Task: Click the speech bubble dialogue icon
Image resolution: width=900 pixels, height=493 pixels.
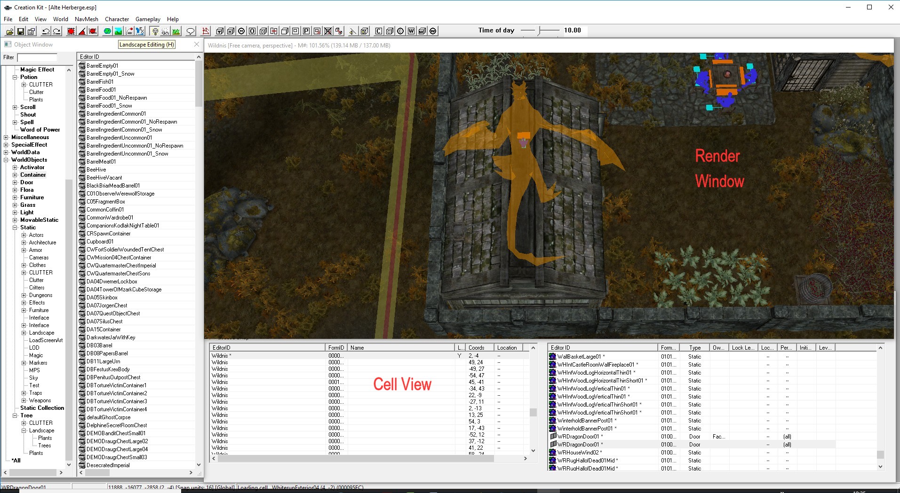Action: [191, 31]
